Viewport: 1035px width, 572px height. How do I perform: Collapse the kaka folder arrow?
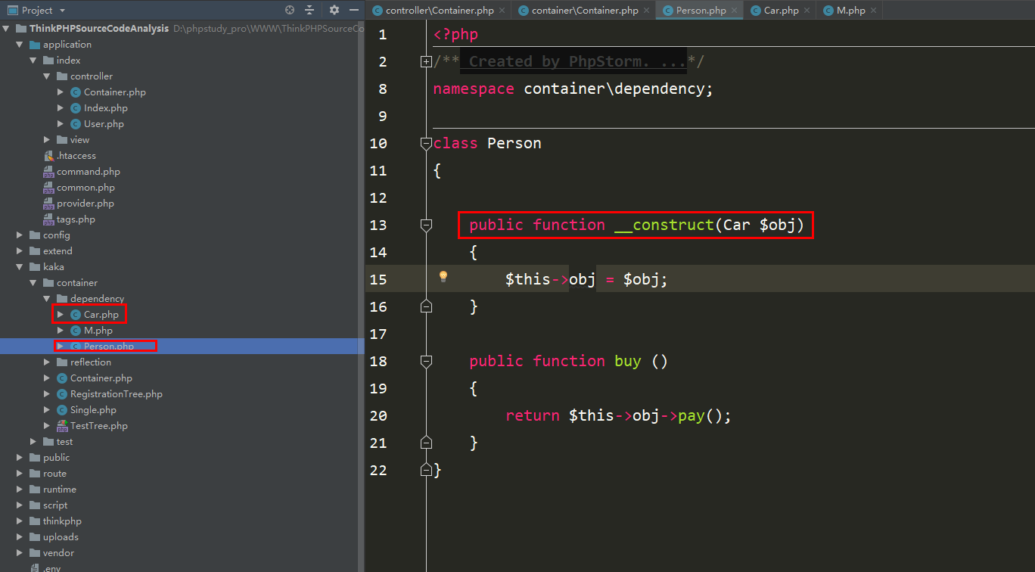click(20, 267)
